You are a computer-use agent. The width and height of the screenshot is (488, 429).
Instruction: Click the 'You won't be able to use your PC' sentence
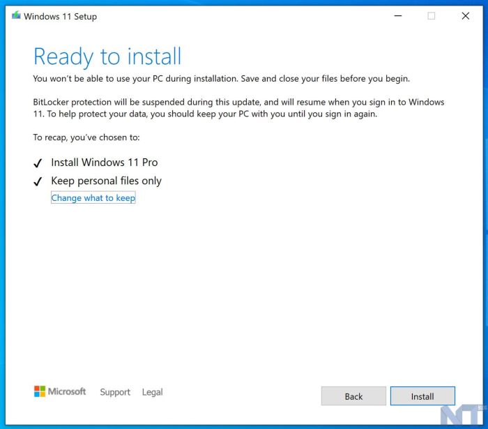(221, 78)
